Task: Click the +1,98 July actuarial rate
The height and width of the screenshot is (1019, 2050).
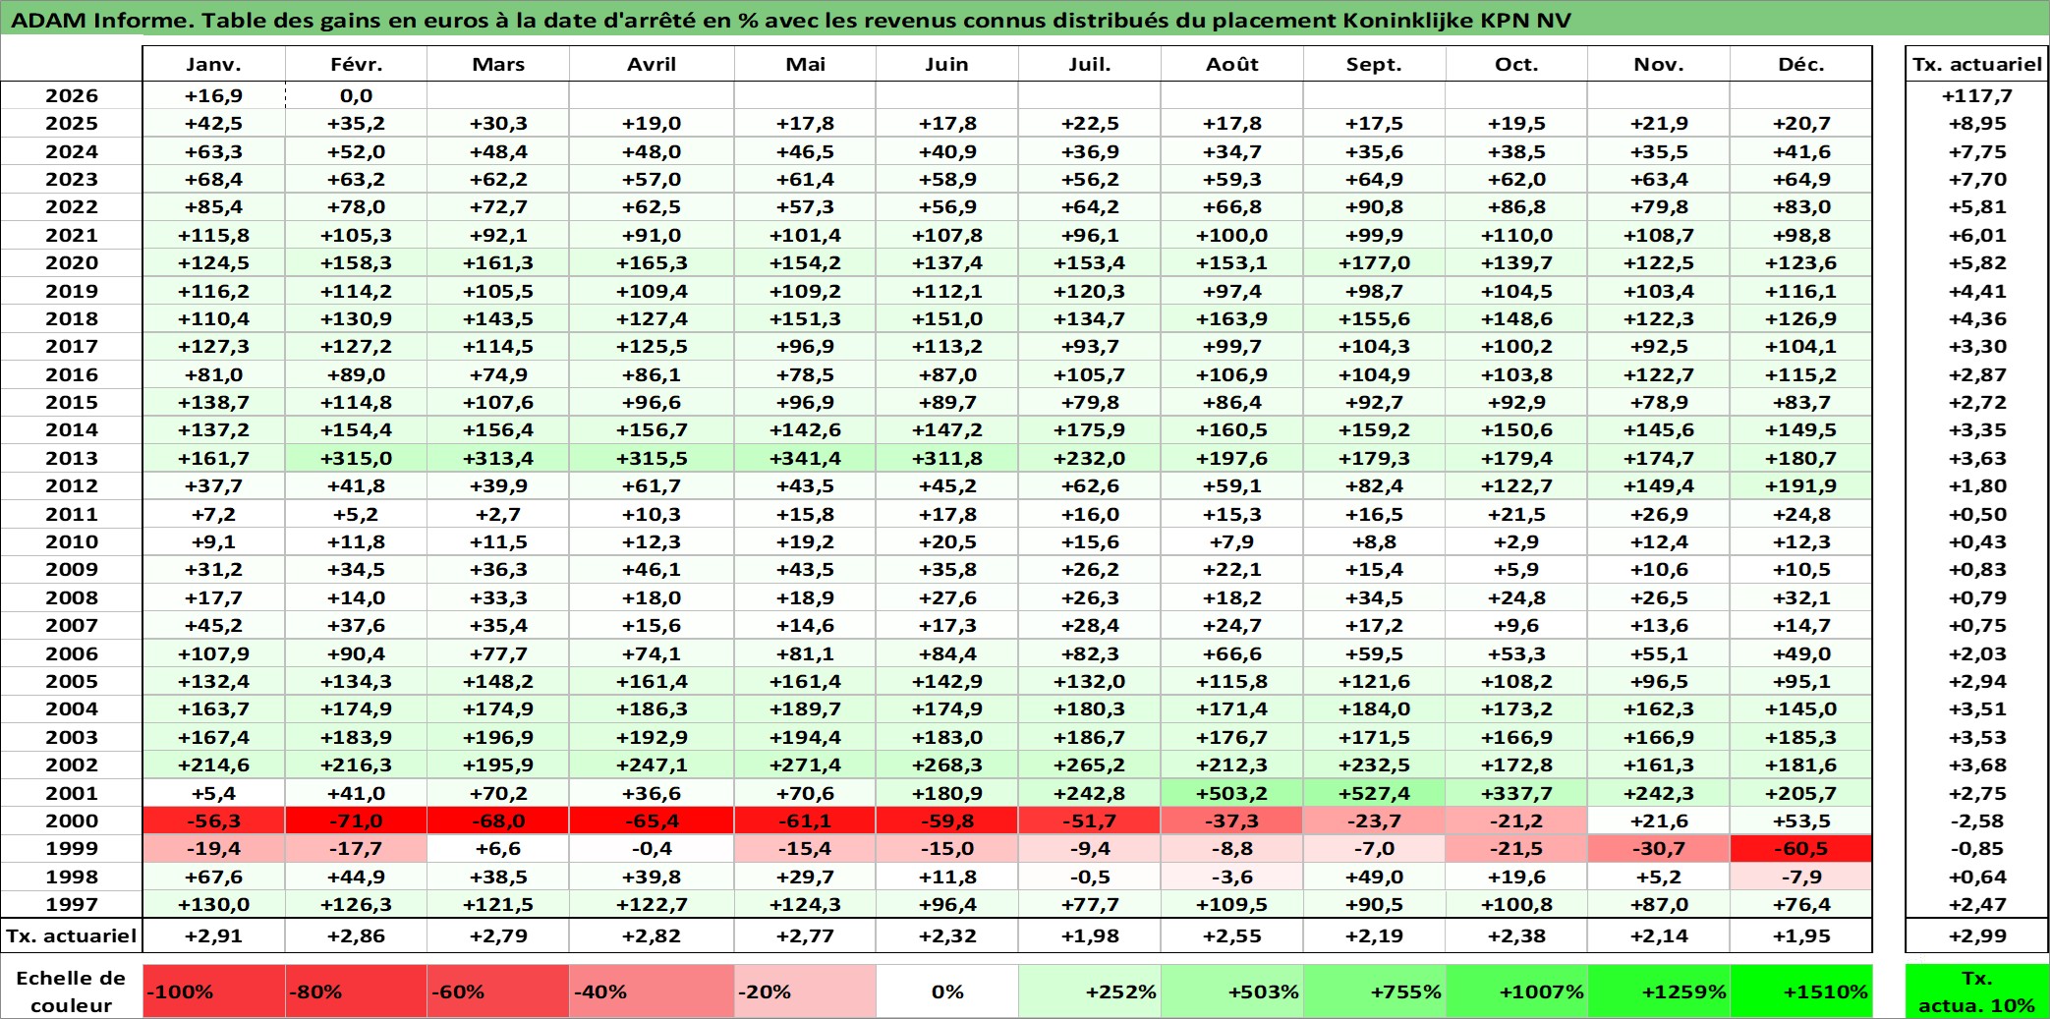Action: click(x=1090, y=935)
